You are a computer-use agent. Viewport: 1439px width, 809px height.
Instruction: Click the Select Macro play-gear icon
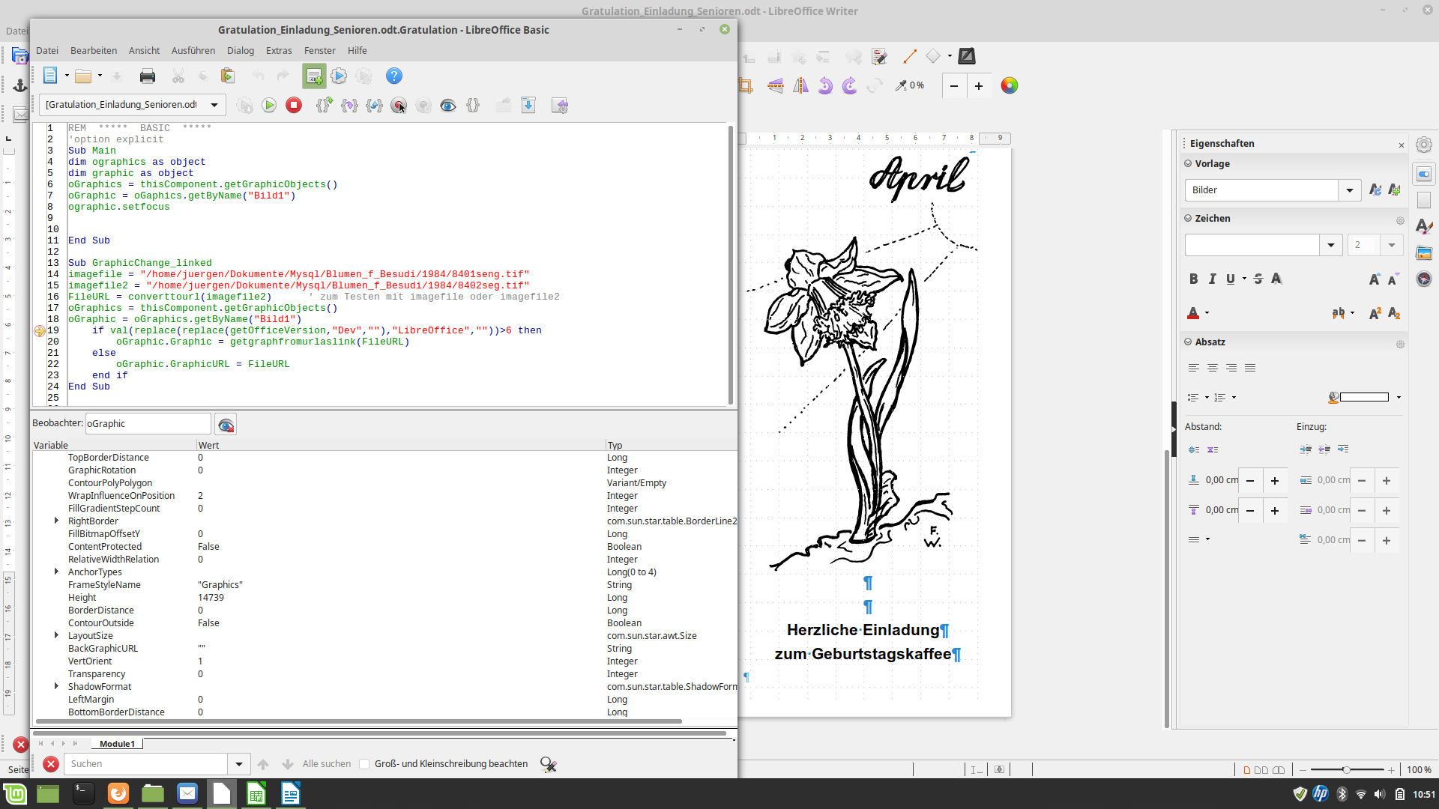(339, 76)
